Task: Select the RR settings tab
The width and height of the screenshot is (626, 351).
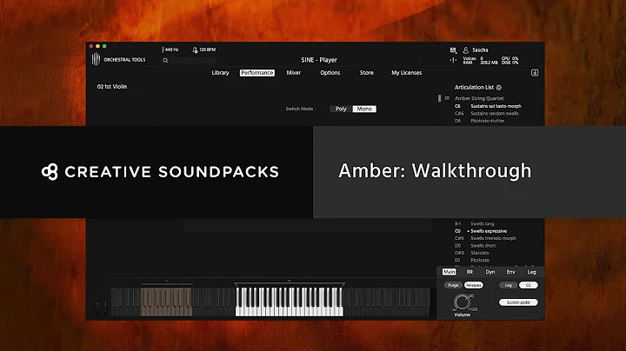Action: [x=469, y=272]
